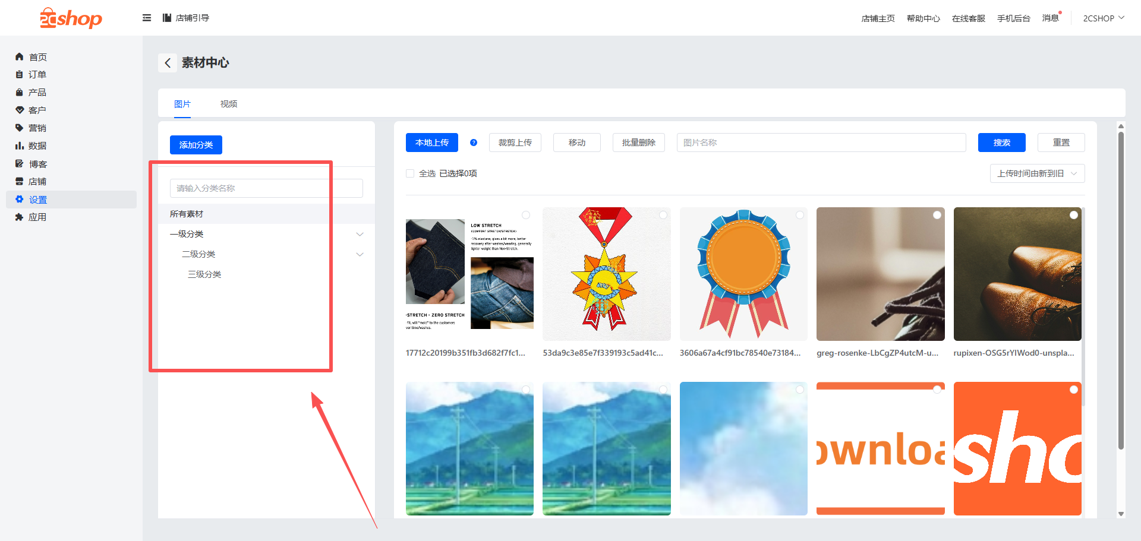This screenshot has height=541, width=1141.
Task: Click the 本地上传 button
Action: [x=432, y=143]
